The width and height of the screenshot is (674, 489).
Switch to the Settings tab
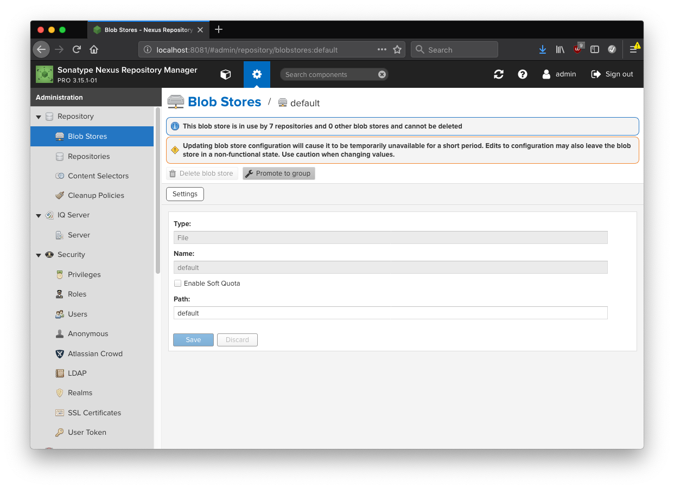click(185, 194)
